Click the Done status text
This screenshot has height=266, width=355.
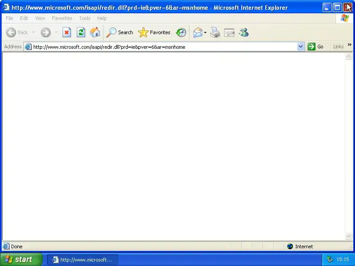(17, 246)
